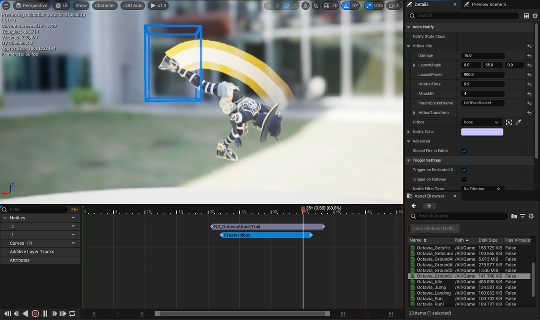Image resolution: width=540 pixels, height=320 pixels.
Task: Click the LaunchPower value field 900.0
Action: coord(483,75)
